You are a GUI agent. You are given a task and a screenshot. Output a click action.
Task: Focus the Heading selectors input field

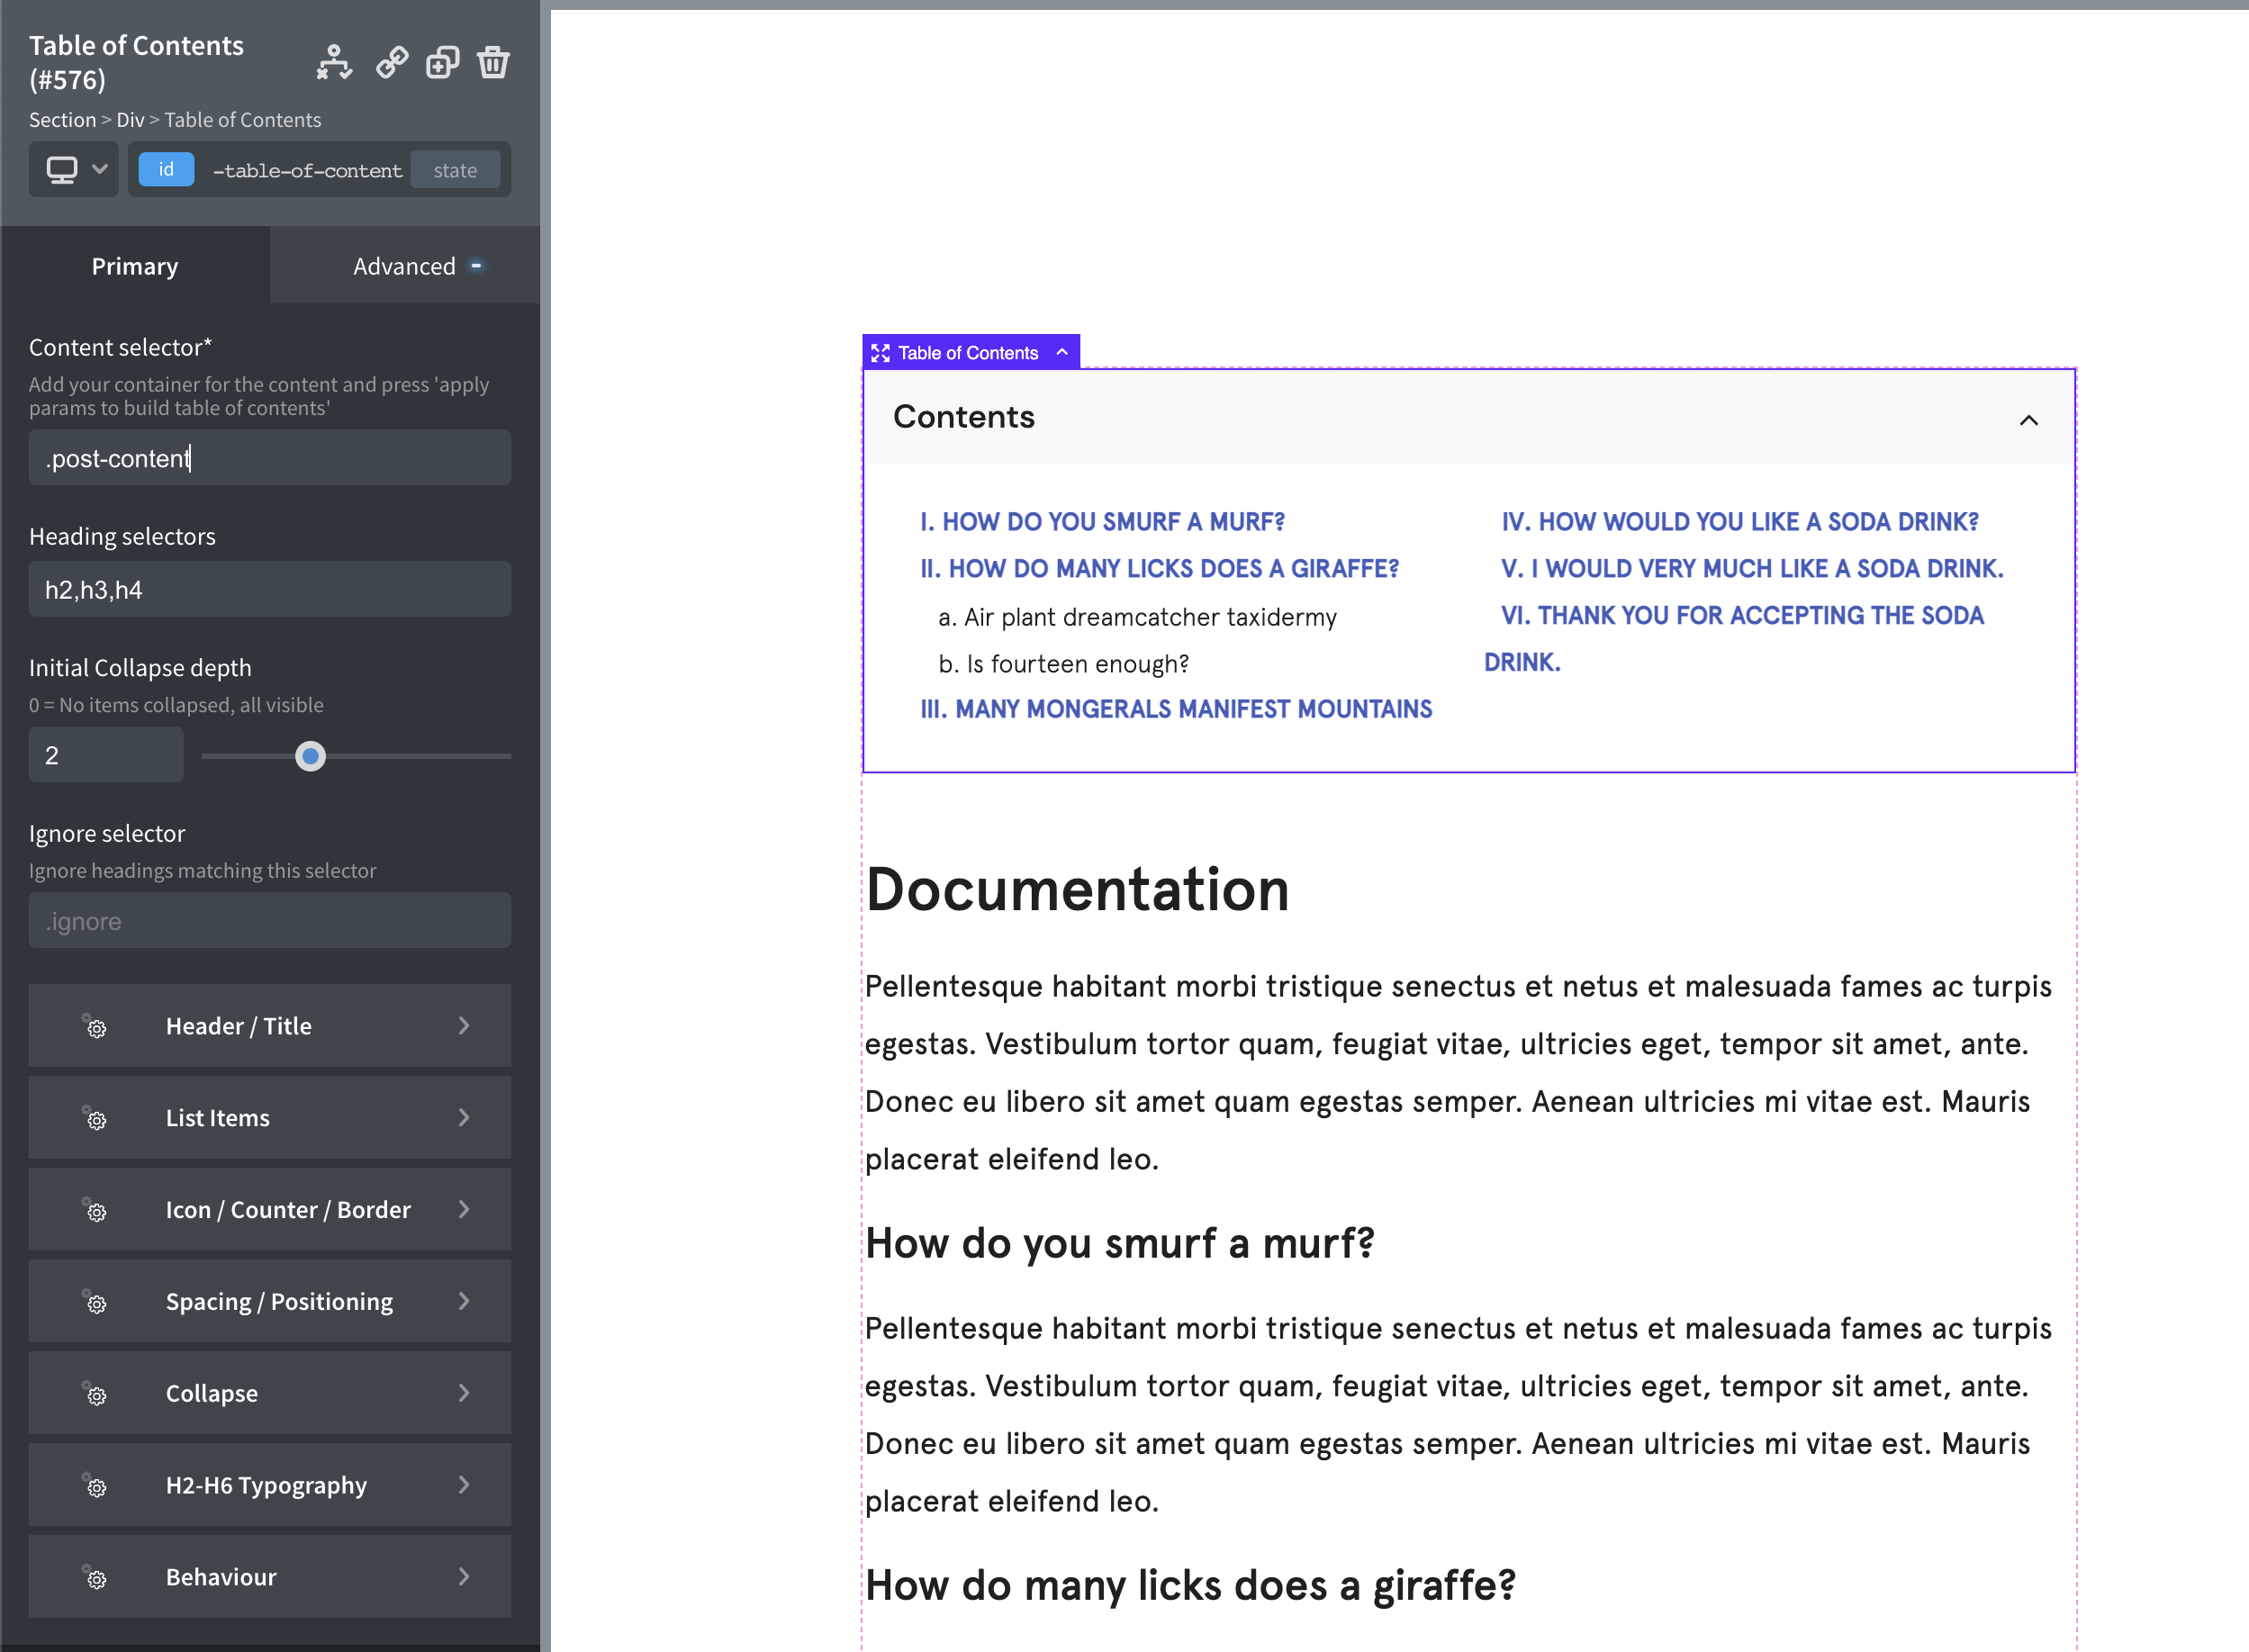tap(270, 590)
